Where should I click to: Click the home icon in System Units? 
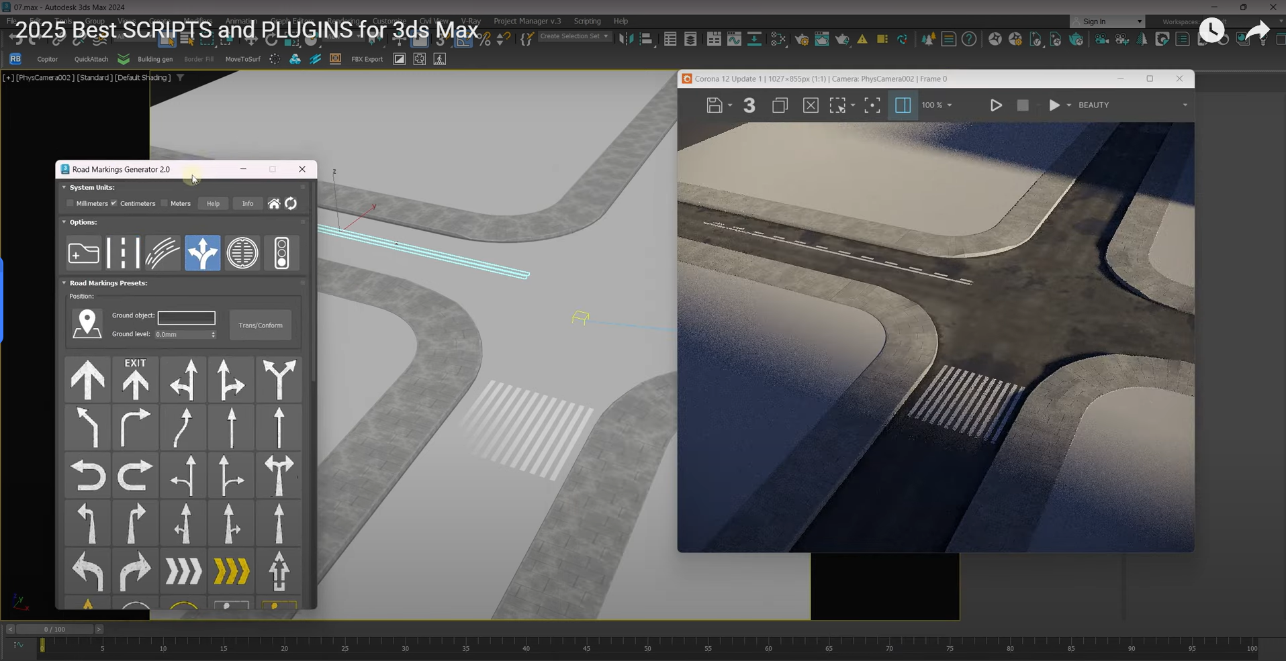(274, 203)
